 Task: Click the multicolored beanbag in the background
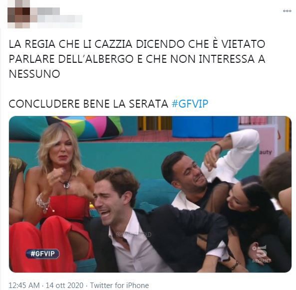pos(85,127)
